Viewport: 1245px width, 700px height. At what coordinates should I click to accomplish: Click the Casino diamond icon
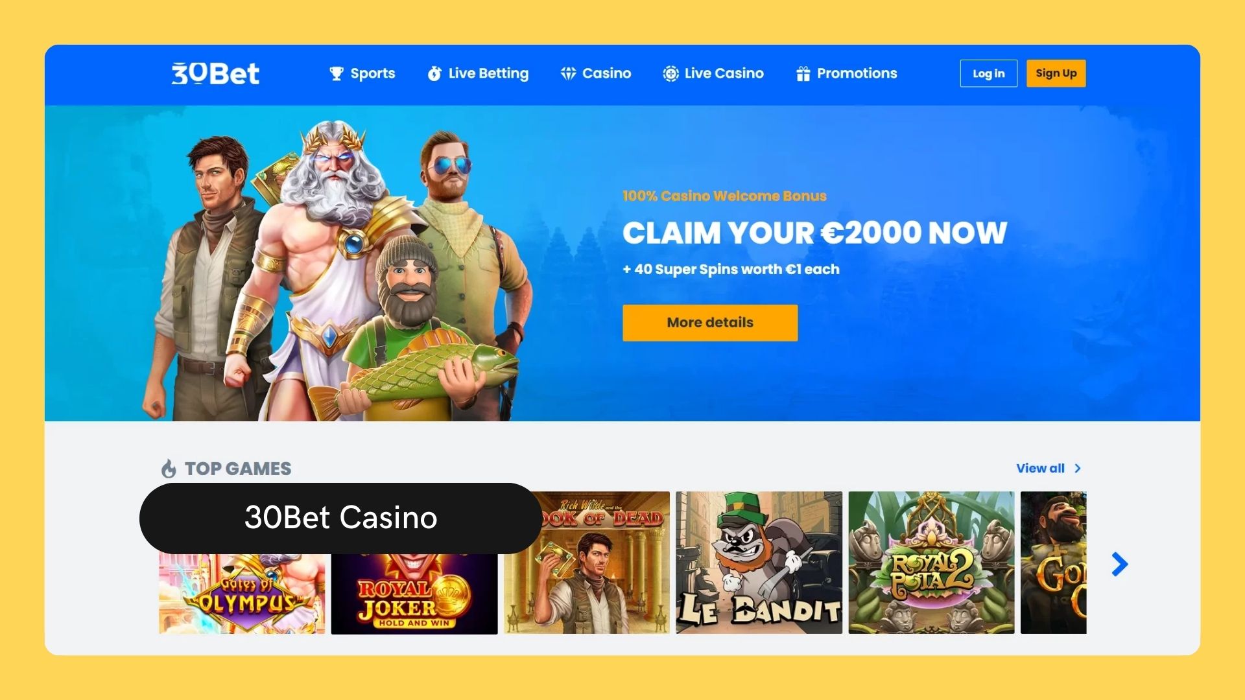tap(568, 74)
